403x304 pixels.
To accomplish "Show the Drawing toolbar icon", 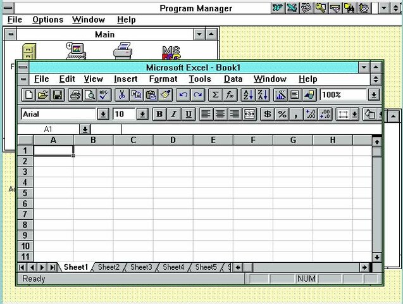I will coord(309,95).
